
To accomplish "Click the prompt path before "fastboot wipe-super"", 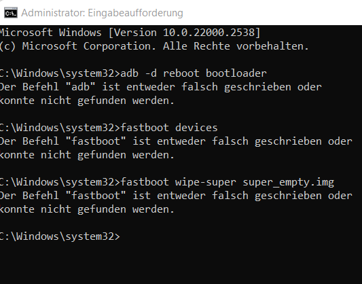I will click(x=60, y=182).
